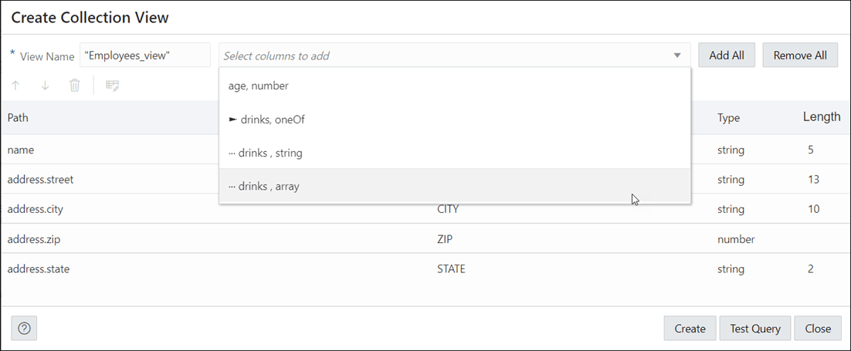
Task: Close the Create Collection View dialog
Action: click(x=818, y=329)
